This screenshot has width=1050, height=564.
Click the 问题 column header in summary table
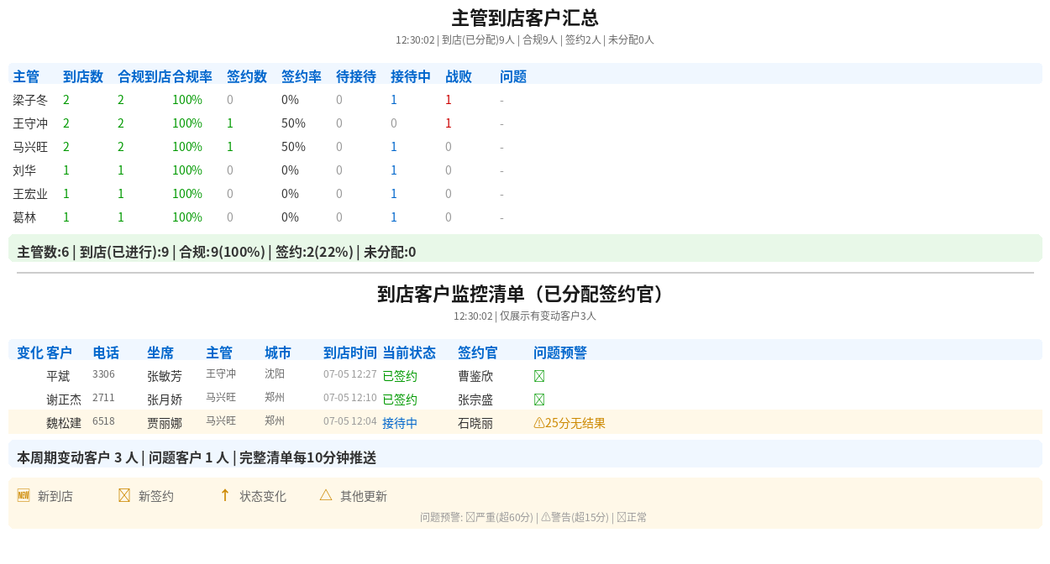click(x=513, y=76)
